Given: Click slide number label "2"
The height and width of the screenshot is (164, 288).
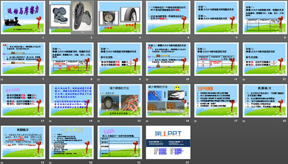Looking at the screenshot, I should (x=91, y=37).
